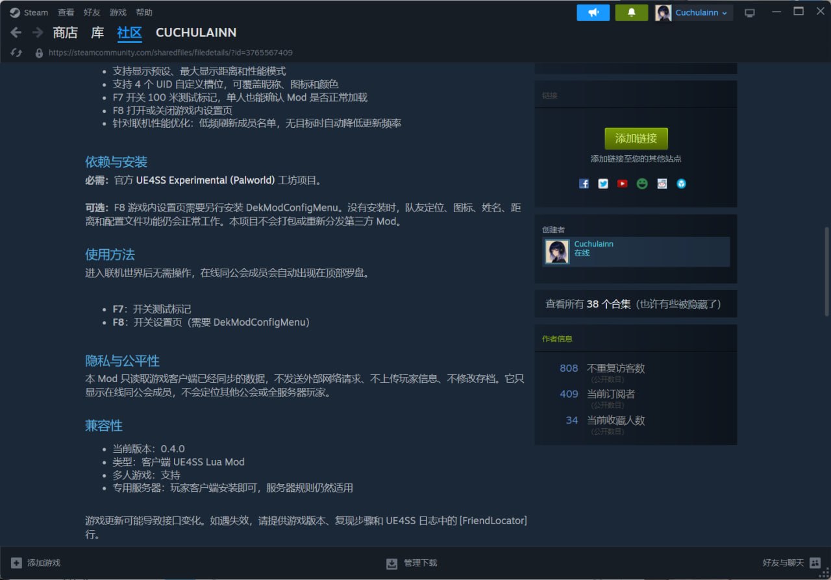The width and height of the screenshot is (831, 580).
Task: Click the download icon beside 管理下载
Action: click(391, 563)
